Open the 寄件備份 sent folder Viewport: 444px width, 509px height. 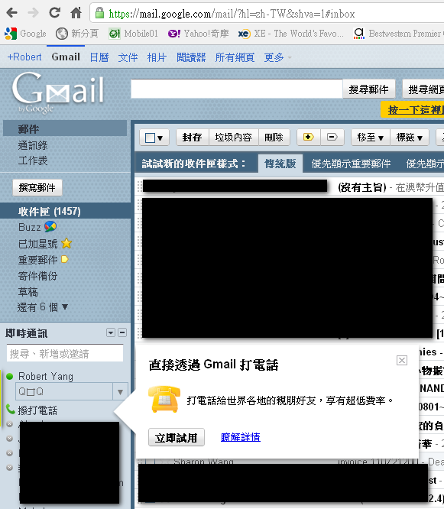(x=37, y=276)
